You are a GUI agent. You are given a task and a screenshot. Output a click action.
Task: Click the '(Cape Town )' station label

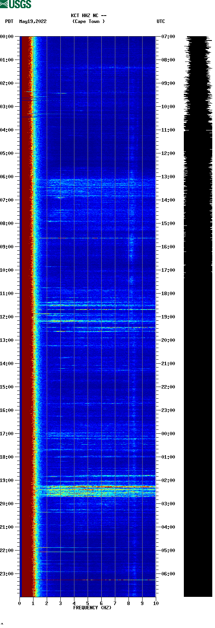coord(88,21)
